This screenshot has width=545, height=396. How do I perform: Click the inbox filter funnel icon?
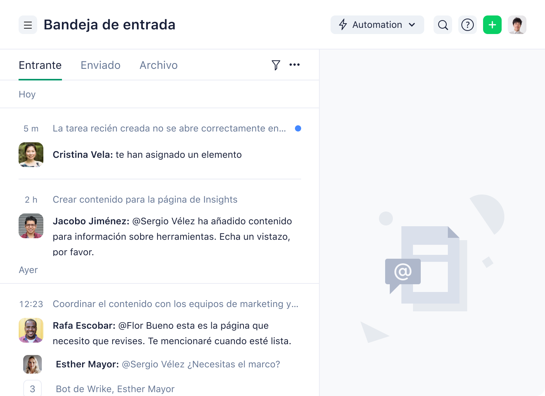pos(276,65)
